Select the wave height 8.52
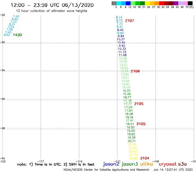Viewport: 196px width, 172px height. [7, 35]
